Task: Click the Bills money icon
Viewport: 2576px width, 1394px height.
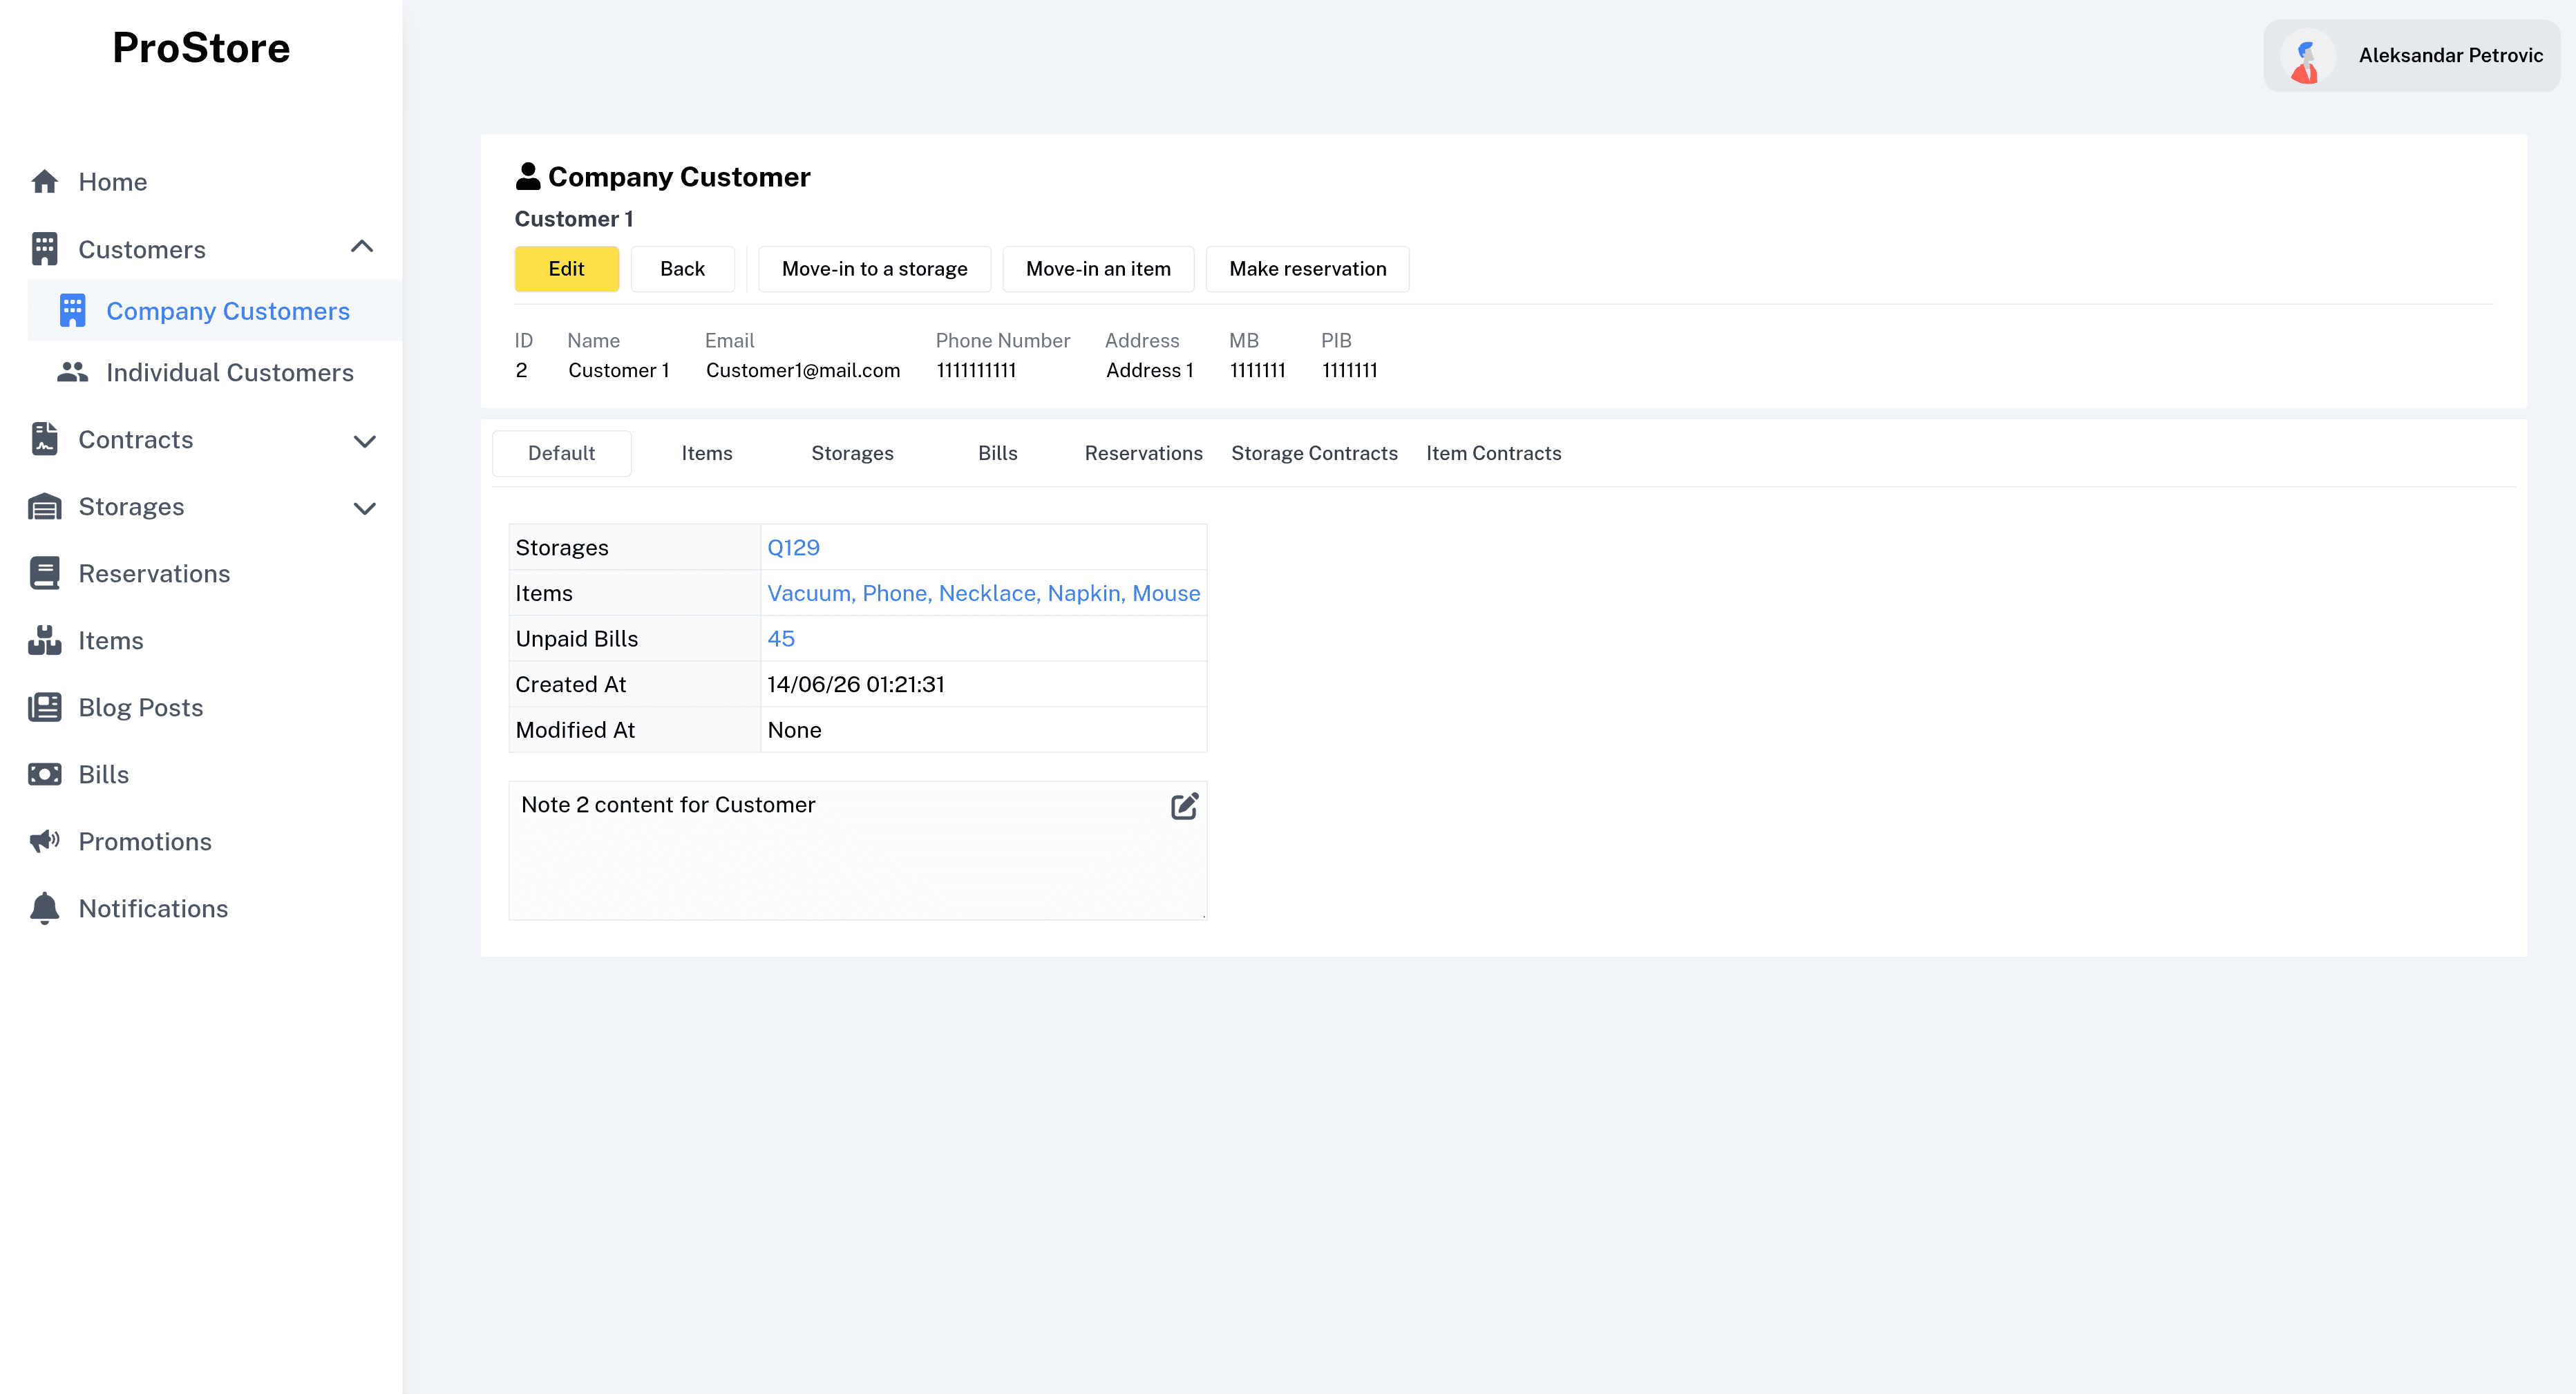Action: point(44,774)
